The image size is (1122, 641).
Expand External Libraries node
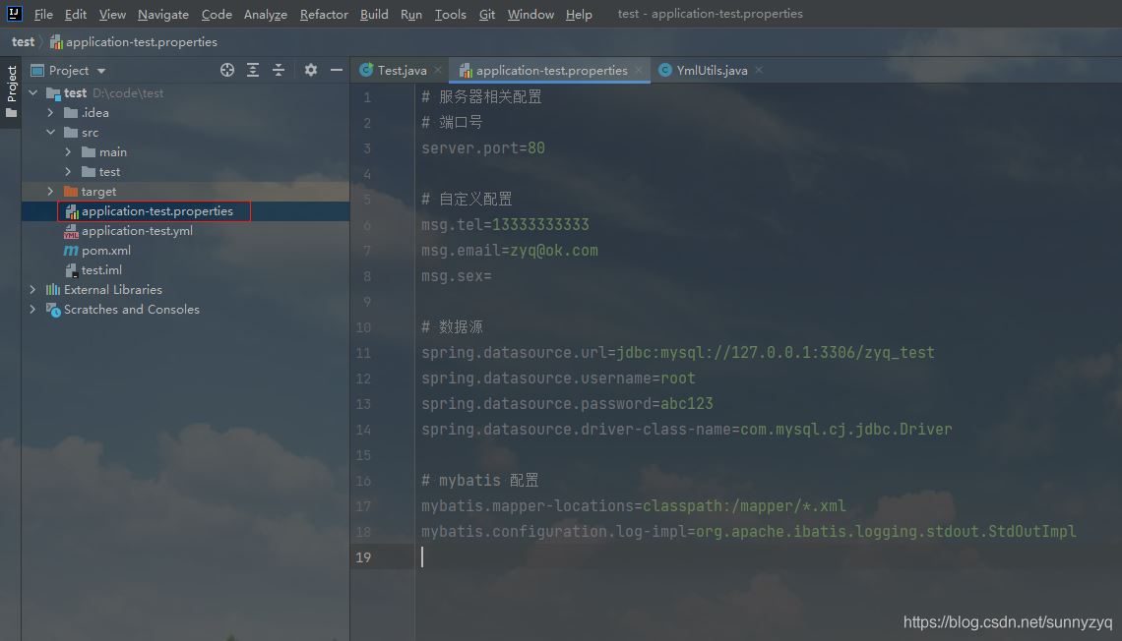click(32, 290)
